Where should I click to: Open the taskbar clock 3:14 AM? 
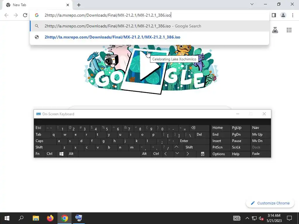[274, 218]
